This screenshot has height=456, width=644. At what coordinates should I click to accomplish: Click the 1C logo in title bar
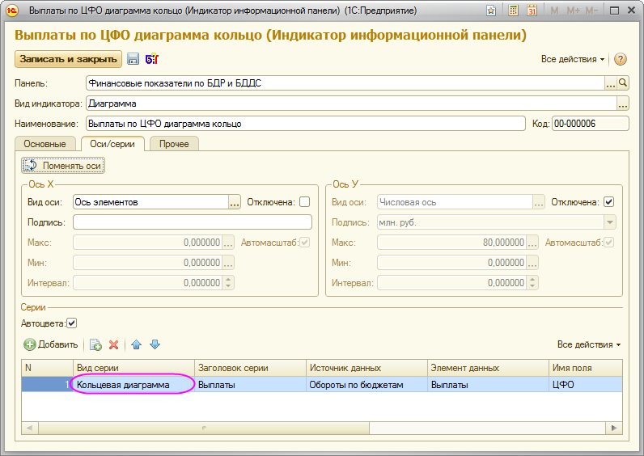point(12,11)
